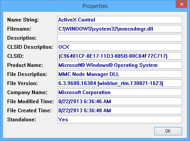The image size is (190, 141).
Task: Click the 'File Created Time:' label
Action: pyautogui.click(x=29, y=110)
